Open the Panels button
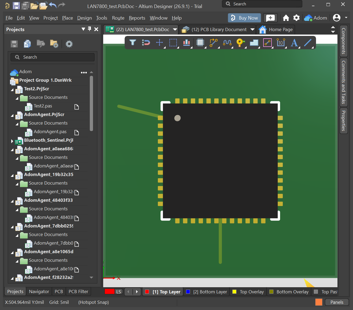 pos(337,302)
